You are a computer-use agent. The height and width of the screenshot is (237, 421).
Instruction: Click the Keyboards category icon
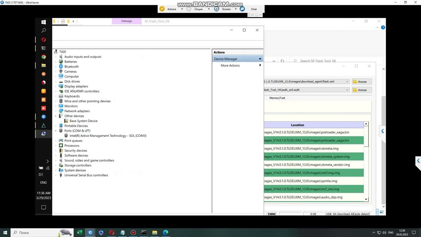(x=61, y=96)
